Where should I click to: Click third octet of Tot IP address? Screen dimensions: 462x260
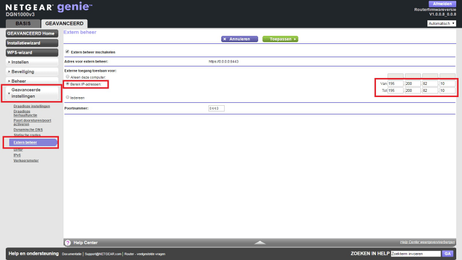(x=430, y=91)
